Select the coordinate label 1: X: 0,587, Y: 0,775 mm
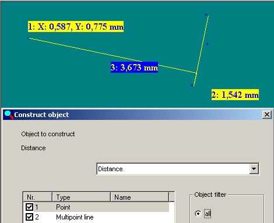274x223 pixels. (76, 27)
